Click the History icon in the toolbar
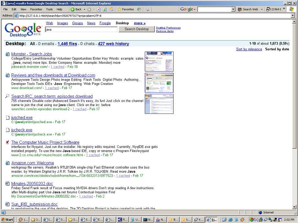 click(x=139, y=9)
